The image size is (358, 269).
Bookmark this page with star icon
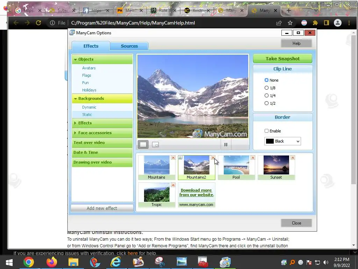tap(290, 23)
